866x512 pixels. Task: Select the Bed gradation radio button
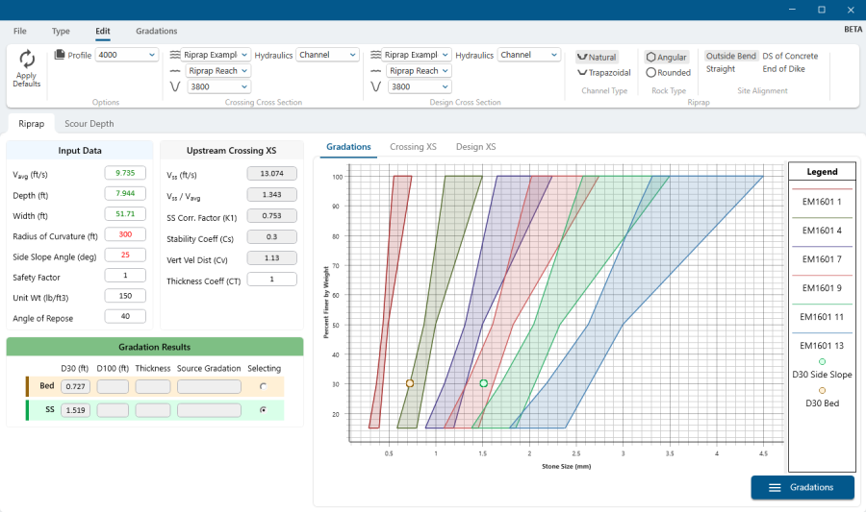264,386
